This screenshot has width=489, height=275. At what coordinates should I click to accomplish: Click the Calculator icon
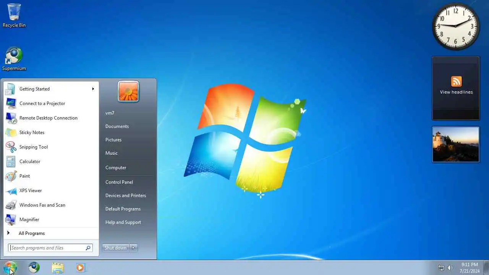pos(10,162)
